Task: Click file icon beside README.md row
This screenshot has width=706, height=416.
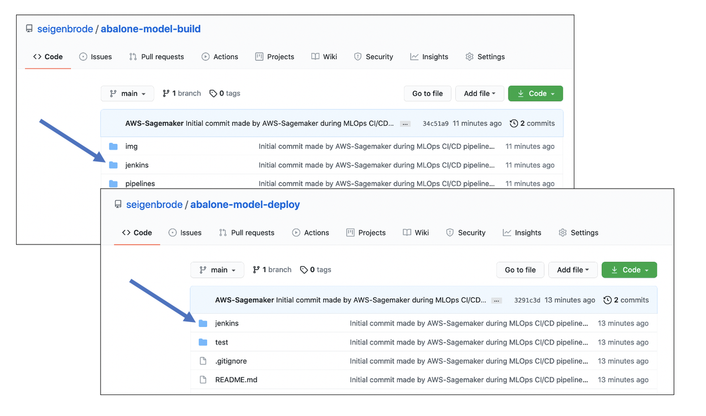Action: (203, 380)
